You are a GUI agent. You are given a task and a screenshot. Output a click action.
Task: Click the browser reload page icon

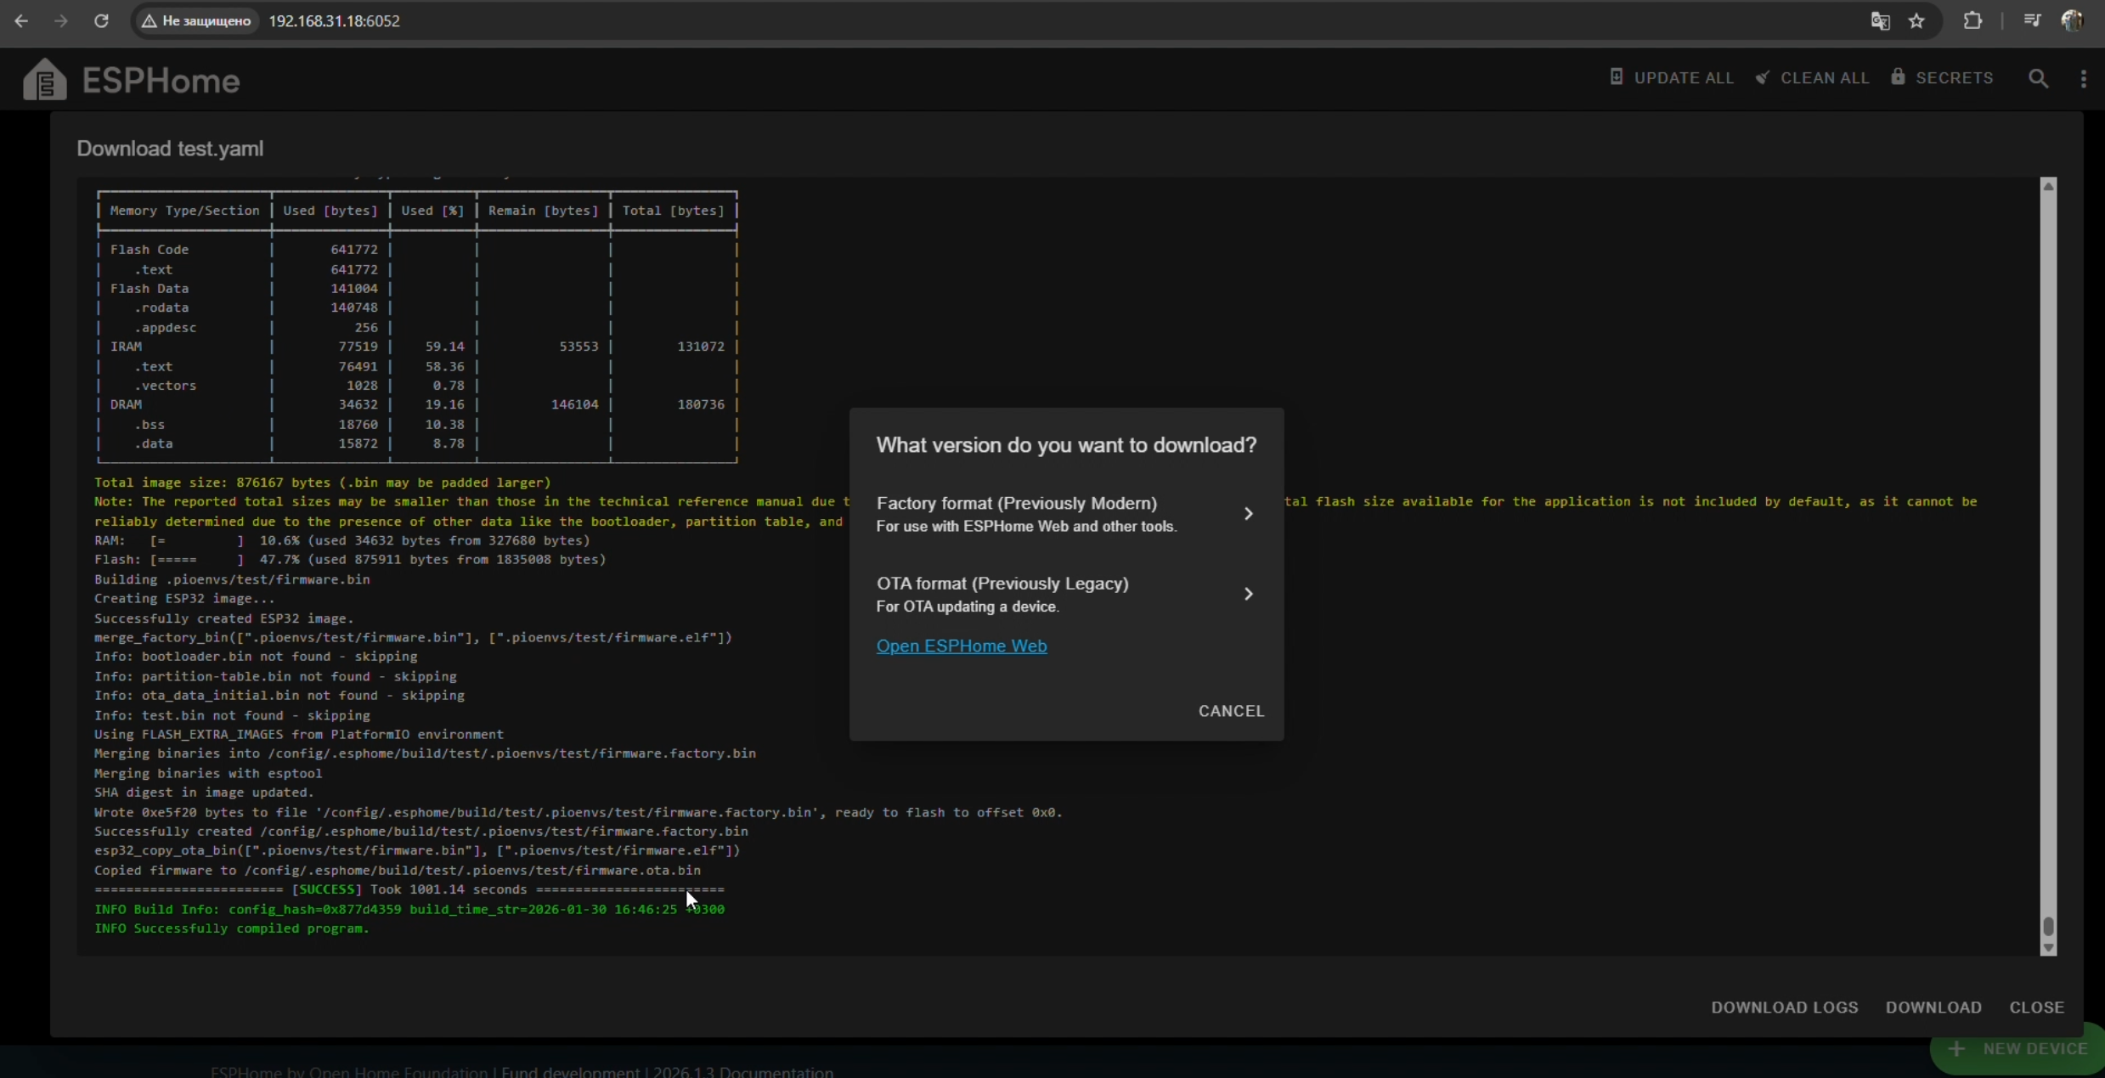(x=101, y=20)
